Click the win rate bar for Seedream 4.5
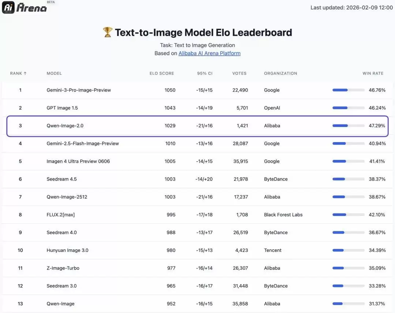395x313 pixels. (348, 179)
